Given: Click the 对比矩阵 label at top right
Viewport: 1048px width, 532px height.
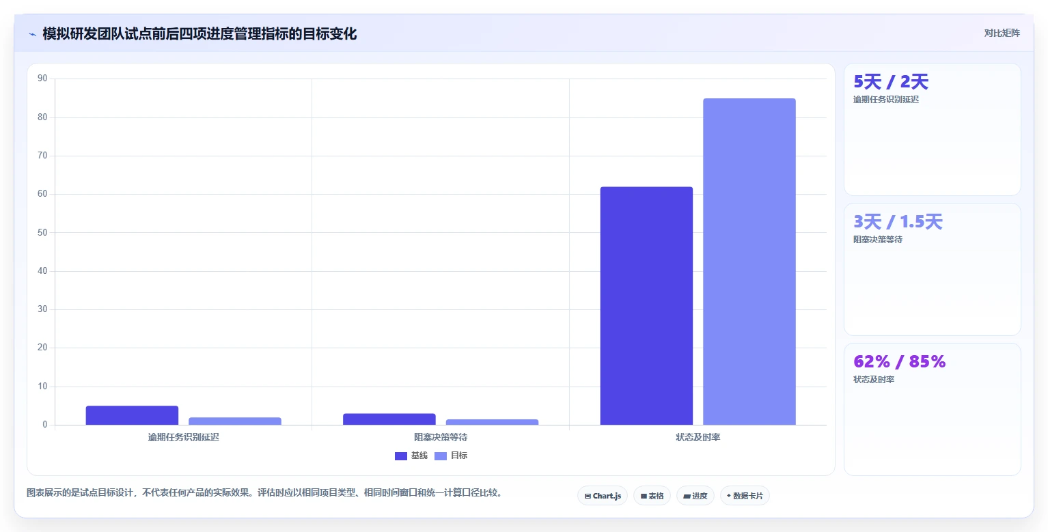Looking at the screenshot, I should (1002, 33).
